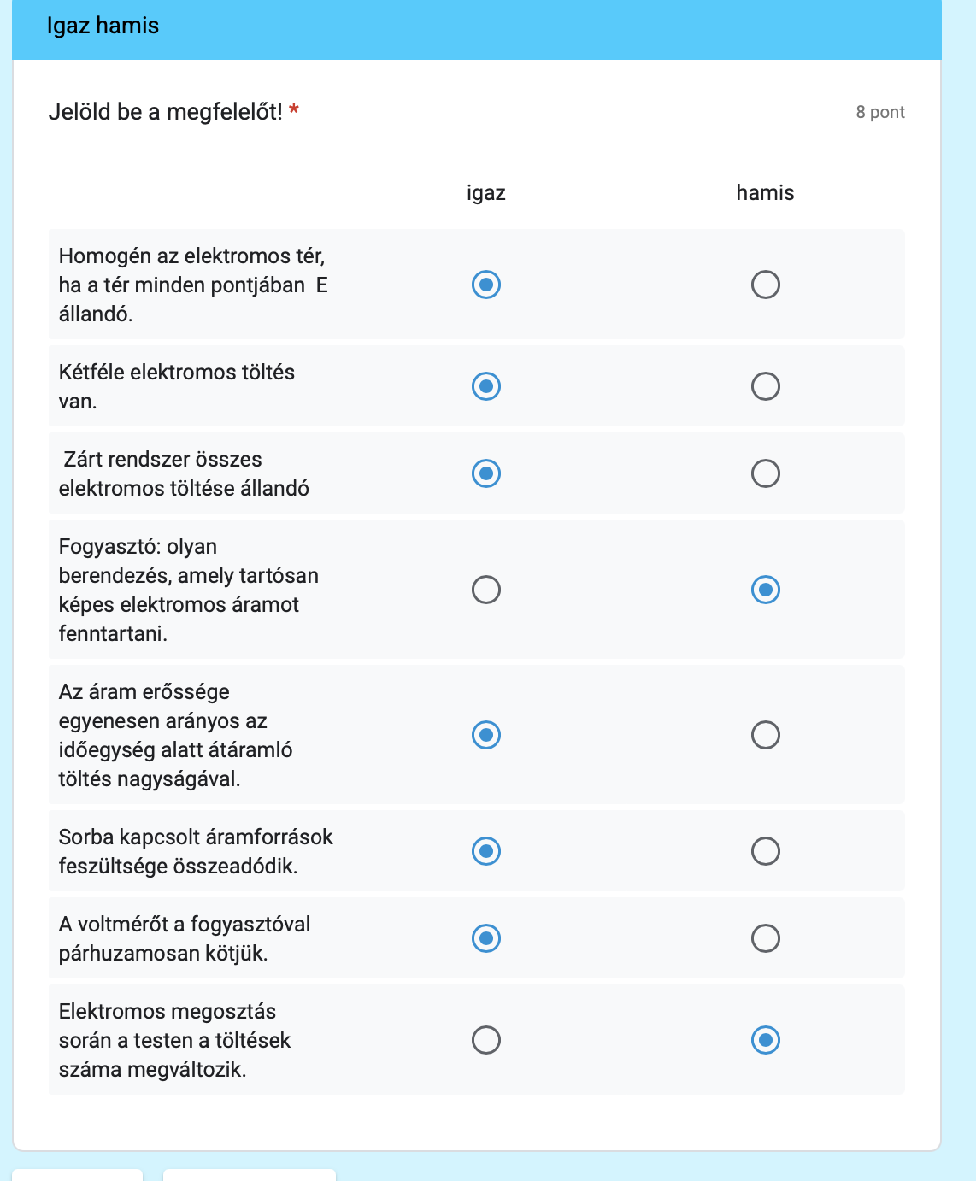Select igaz for 'Homogén az elektromos tér'
Viewport: 976px width, 1181px height.
tap(486, 285)
